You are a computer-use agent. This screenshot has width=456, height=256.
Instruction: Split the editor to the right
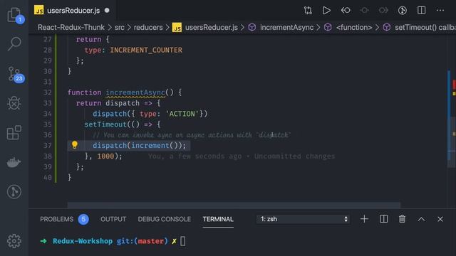(421, 11)
